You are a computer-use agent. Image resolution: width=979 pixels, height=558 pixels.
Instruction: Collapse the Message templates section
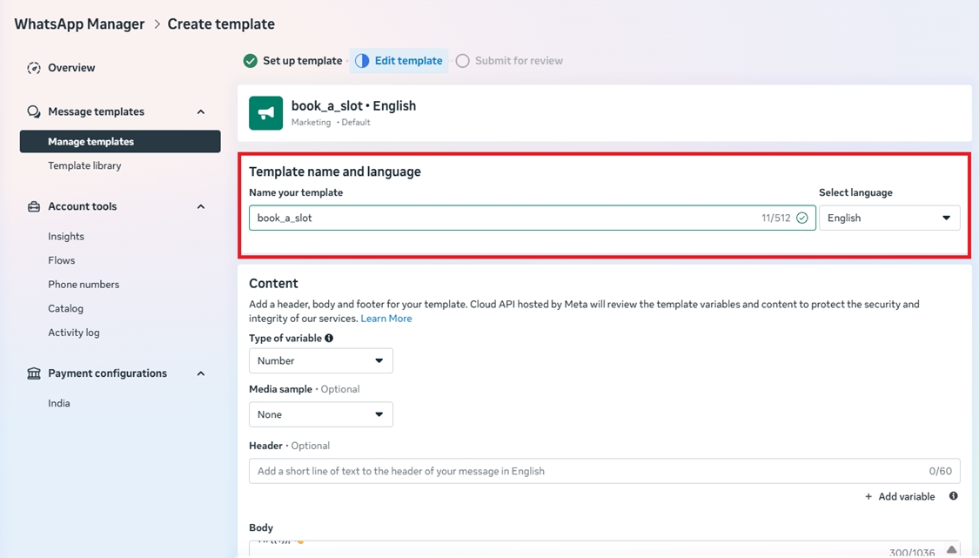click(x=201, y=111)
